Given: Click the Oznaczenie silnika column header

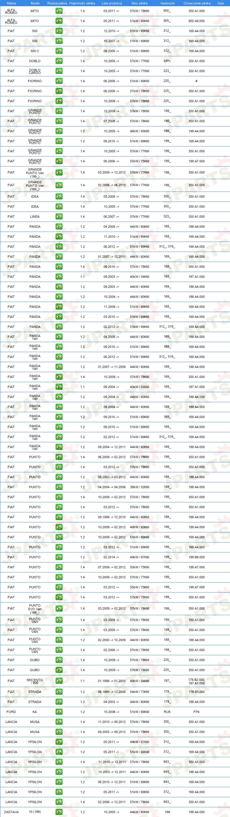Looking at the screenshot, I should (197, 3).
